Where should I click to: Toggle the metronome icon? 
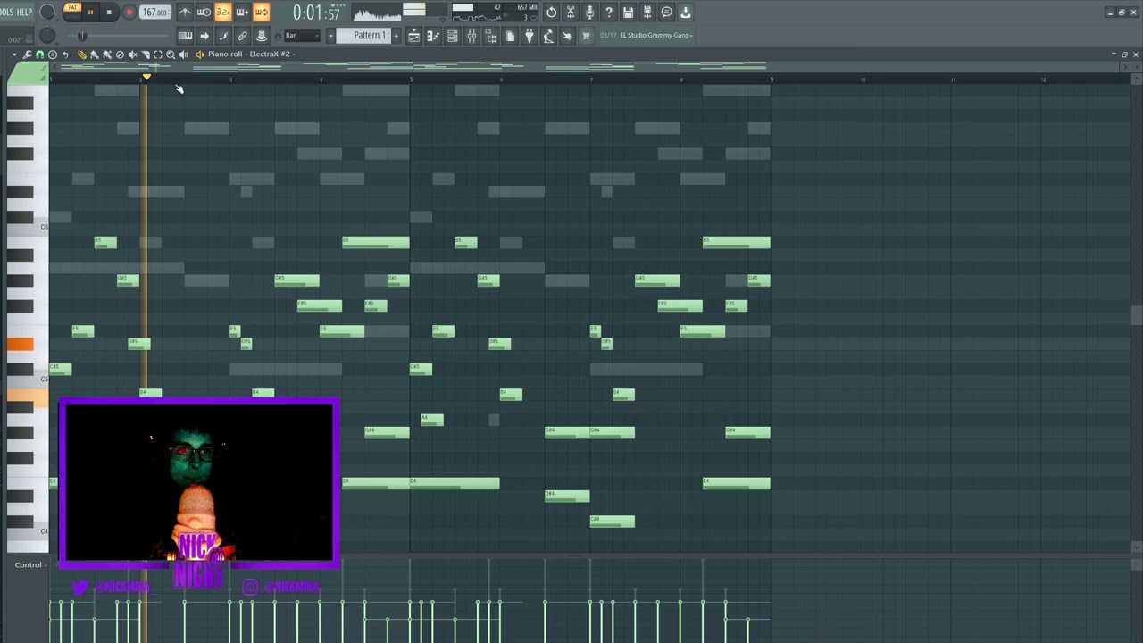(x=185, y=13)
